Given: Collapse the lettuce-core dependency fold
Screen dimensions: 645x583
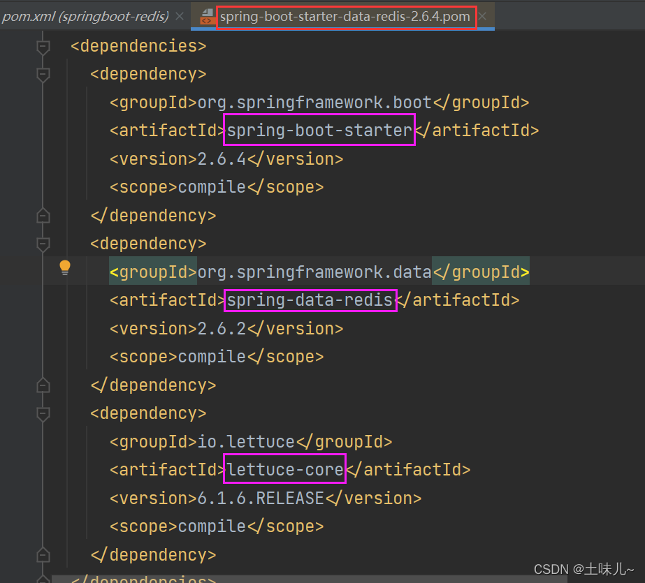Looking at the screenshot, I should pyautogui.click(x=43, y=414).
